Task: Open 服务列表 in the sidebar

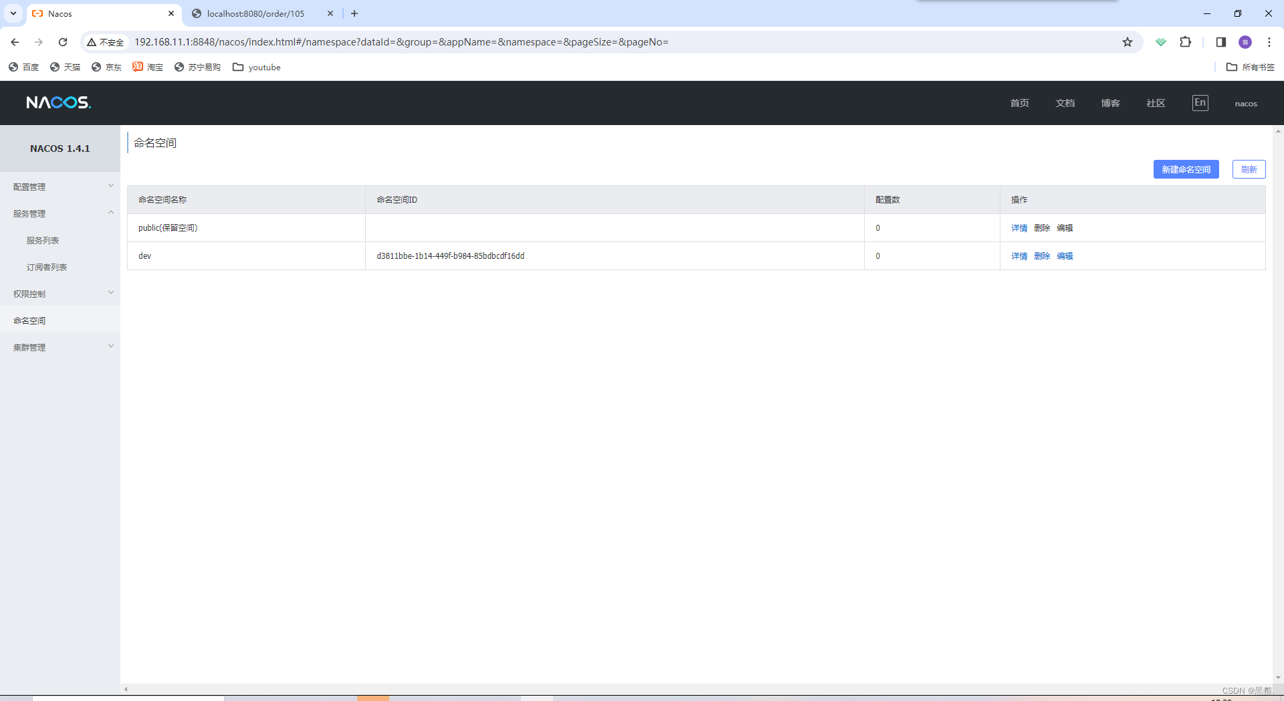Action: coord(43,240)
